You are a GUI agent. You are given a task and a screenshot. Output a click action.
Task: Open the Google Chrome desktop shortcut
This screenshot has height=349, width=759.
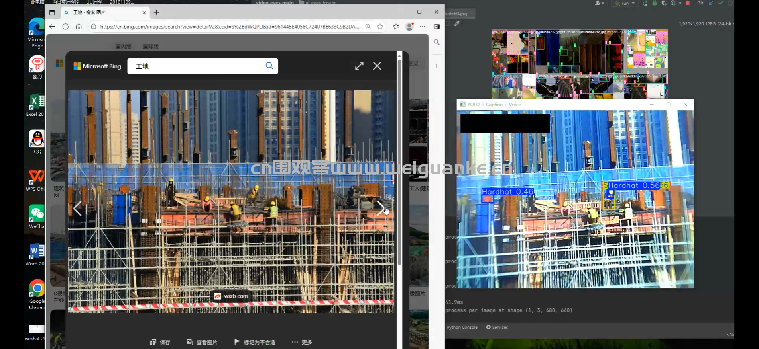tap(36, 294)
